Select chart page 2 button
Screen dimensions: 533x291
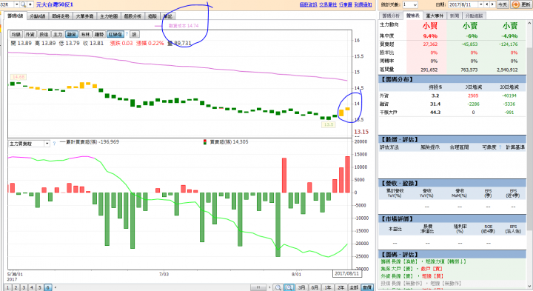tap(16, 287)
